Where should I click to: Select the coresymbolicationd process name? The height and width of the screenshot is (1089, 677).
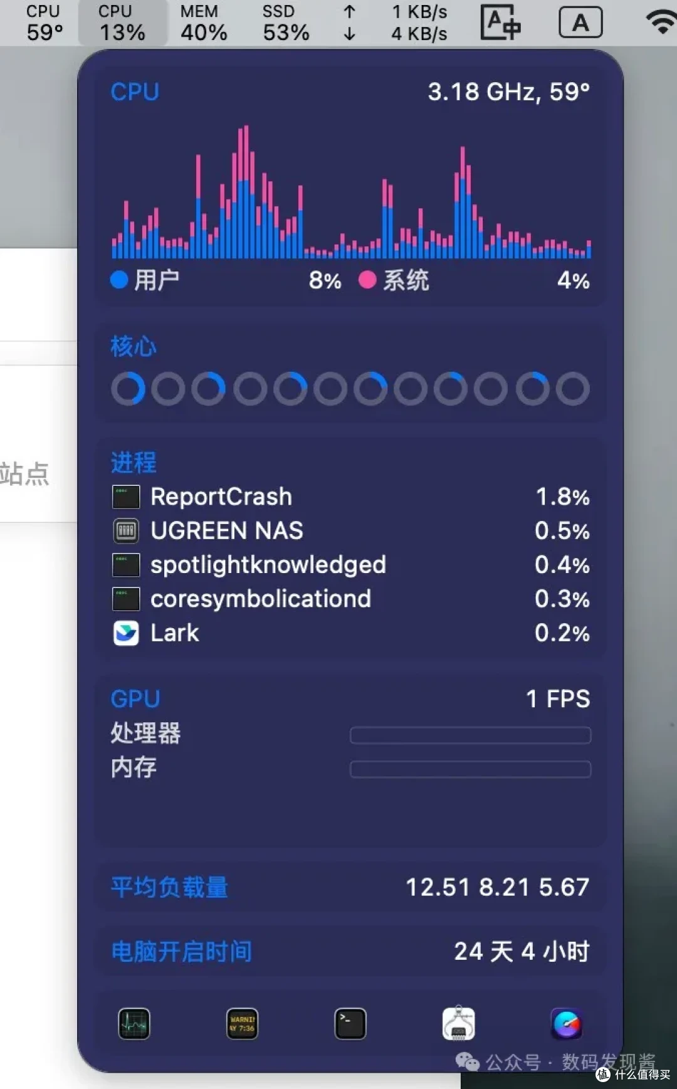click(261, 599)
